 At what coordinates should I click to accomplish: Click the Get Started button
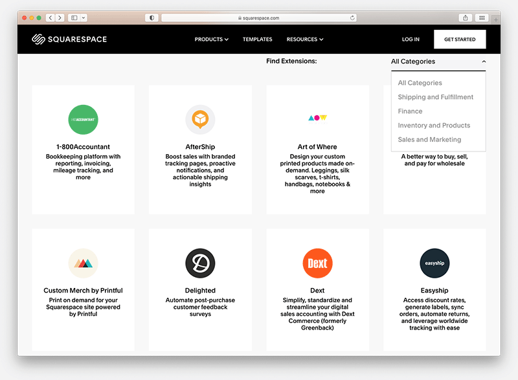click(x=460, y=39)
